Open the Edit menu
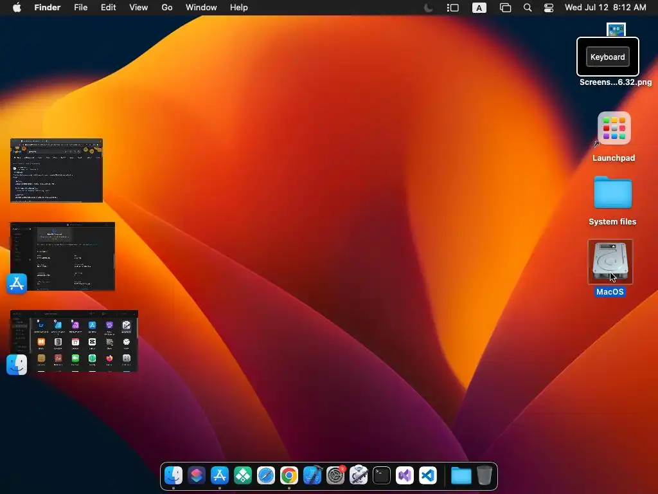Viewport: 658px width, 494px height. (108, 8)
